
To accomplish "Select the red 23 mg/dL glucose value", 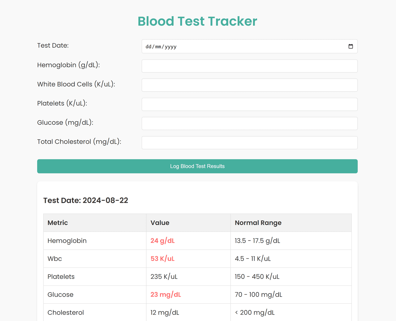I will point(166,295).
